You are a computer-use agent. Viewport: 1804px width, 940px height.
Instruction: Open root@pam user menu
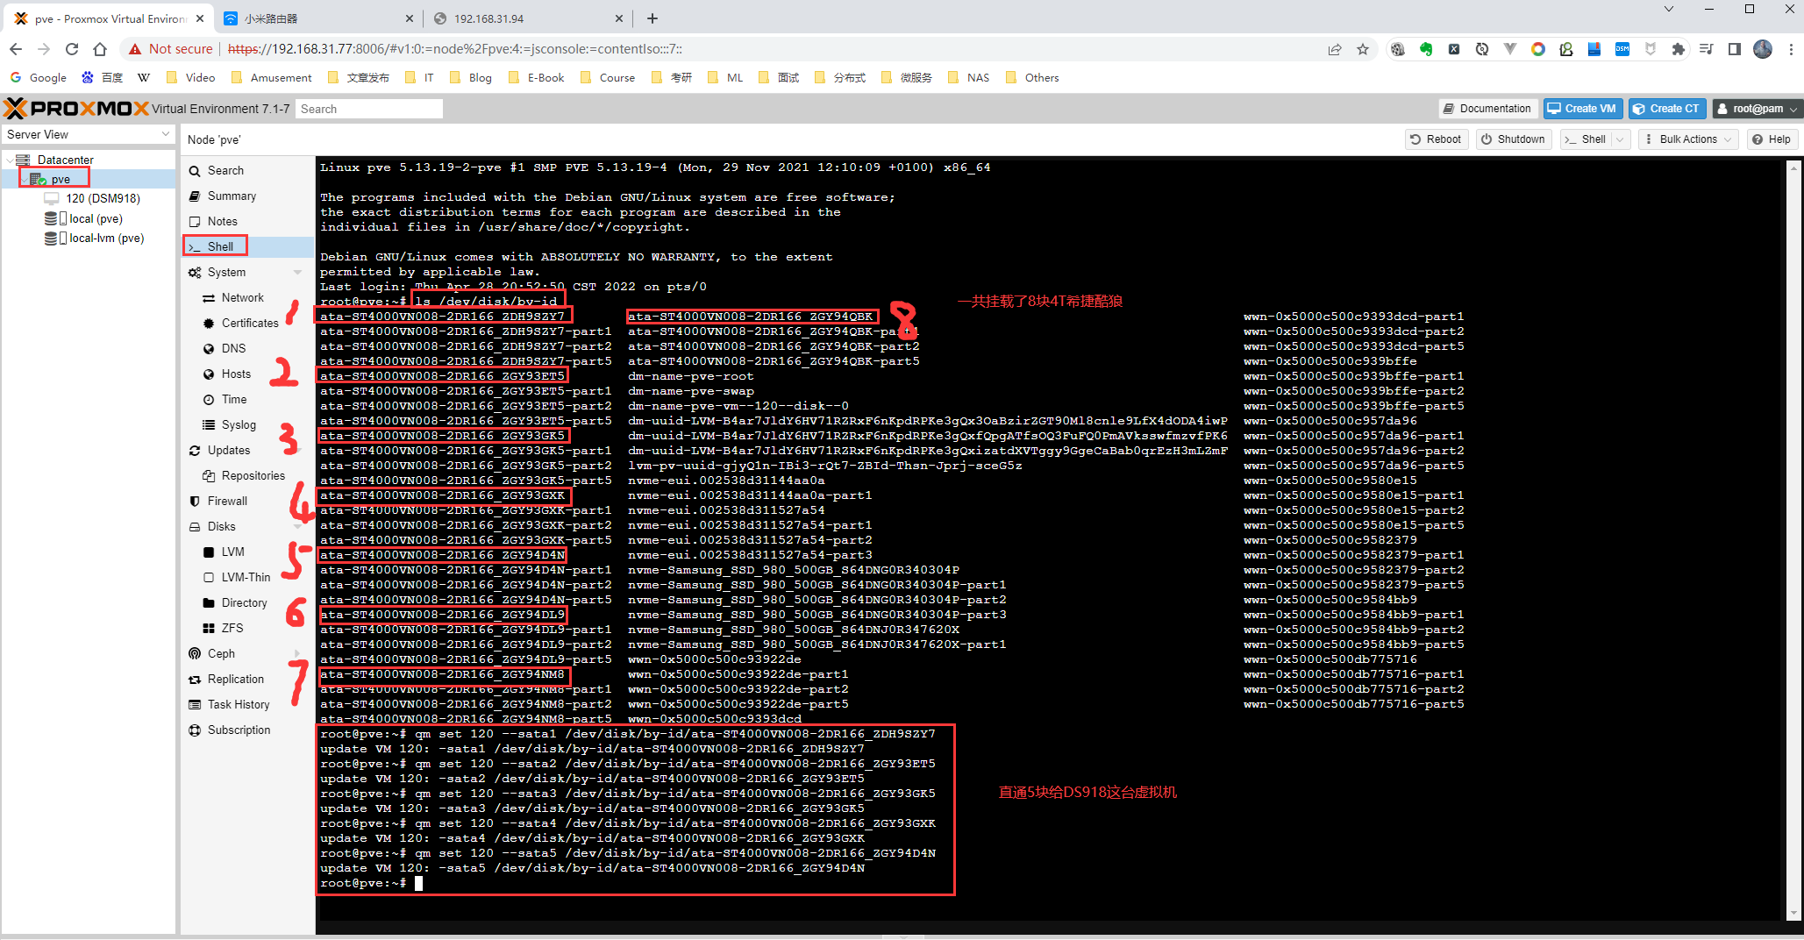(x=1757, y=109)
